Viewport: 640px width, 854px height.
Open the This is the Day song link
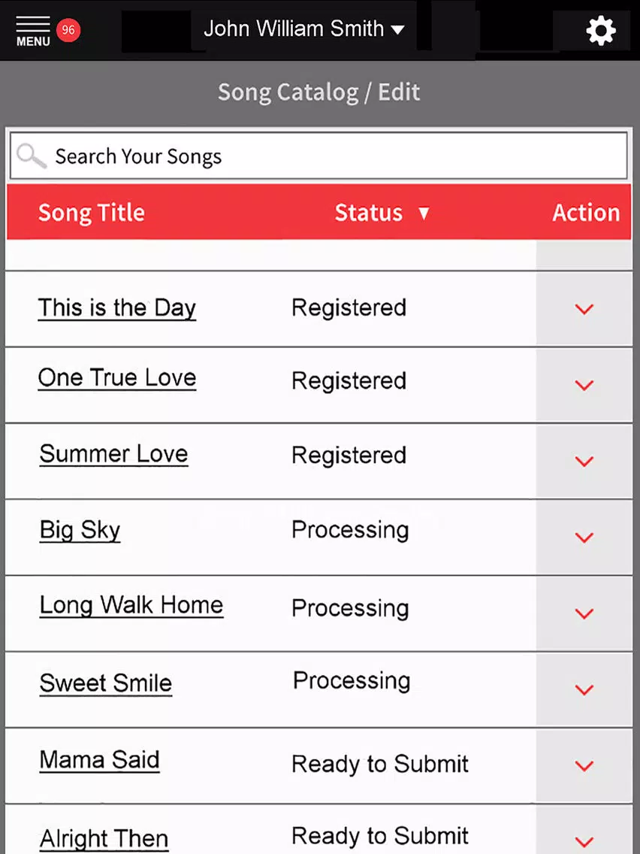(x=117, y=308)
